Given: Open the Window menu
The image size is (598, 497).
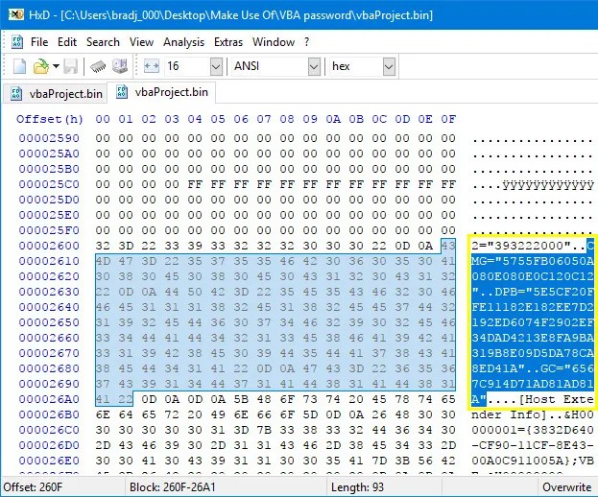Looking at the screenshot, I should tap(274, 42).
